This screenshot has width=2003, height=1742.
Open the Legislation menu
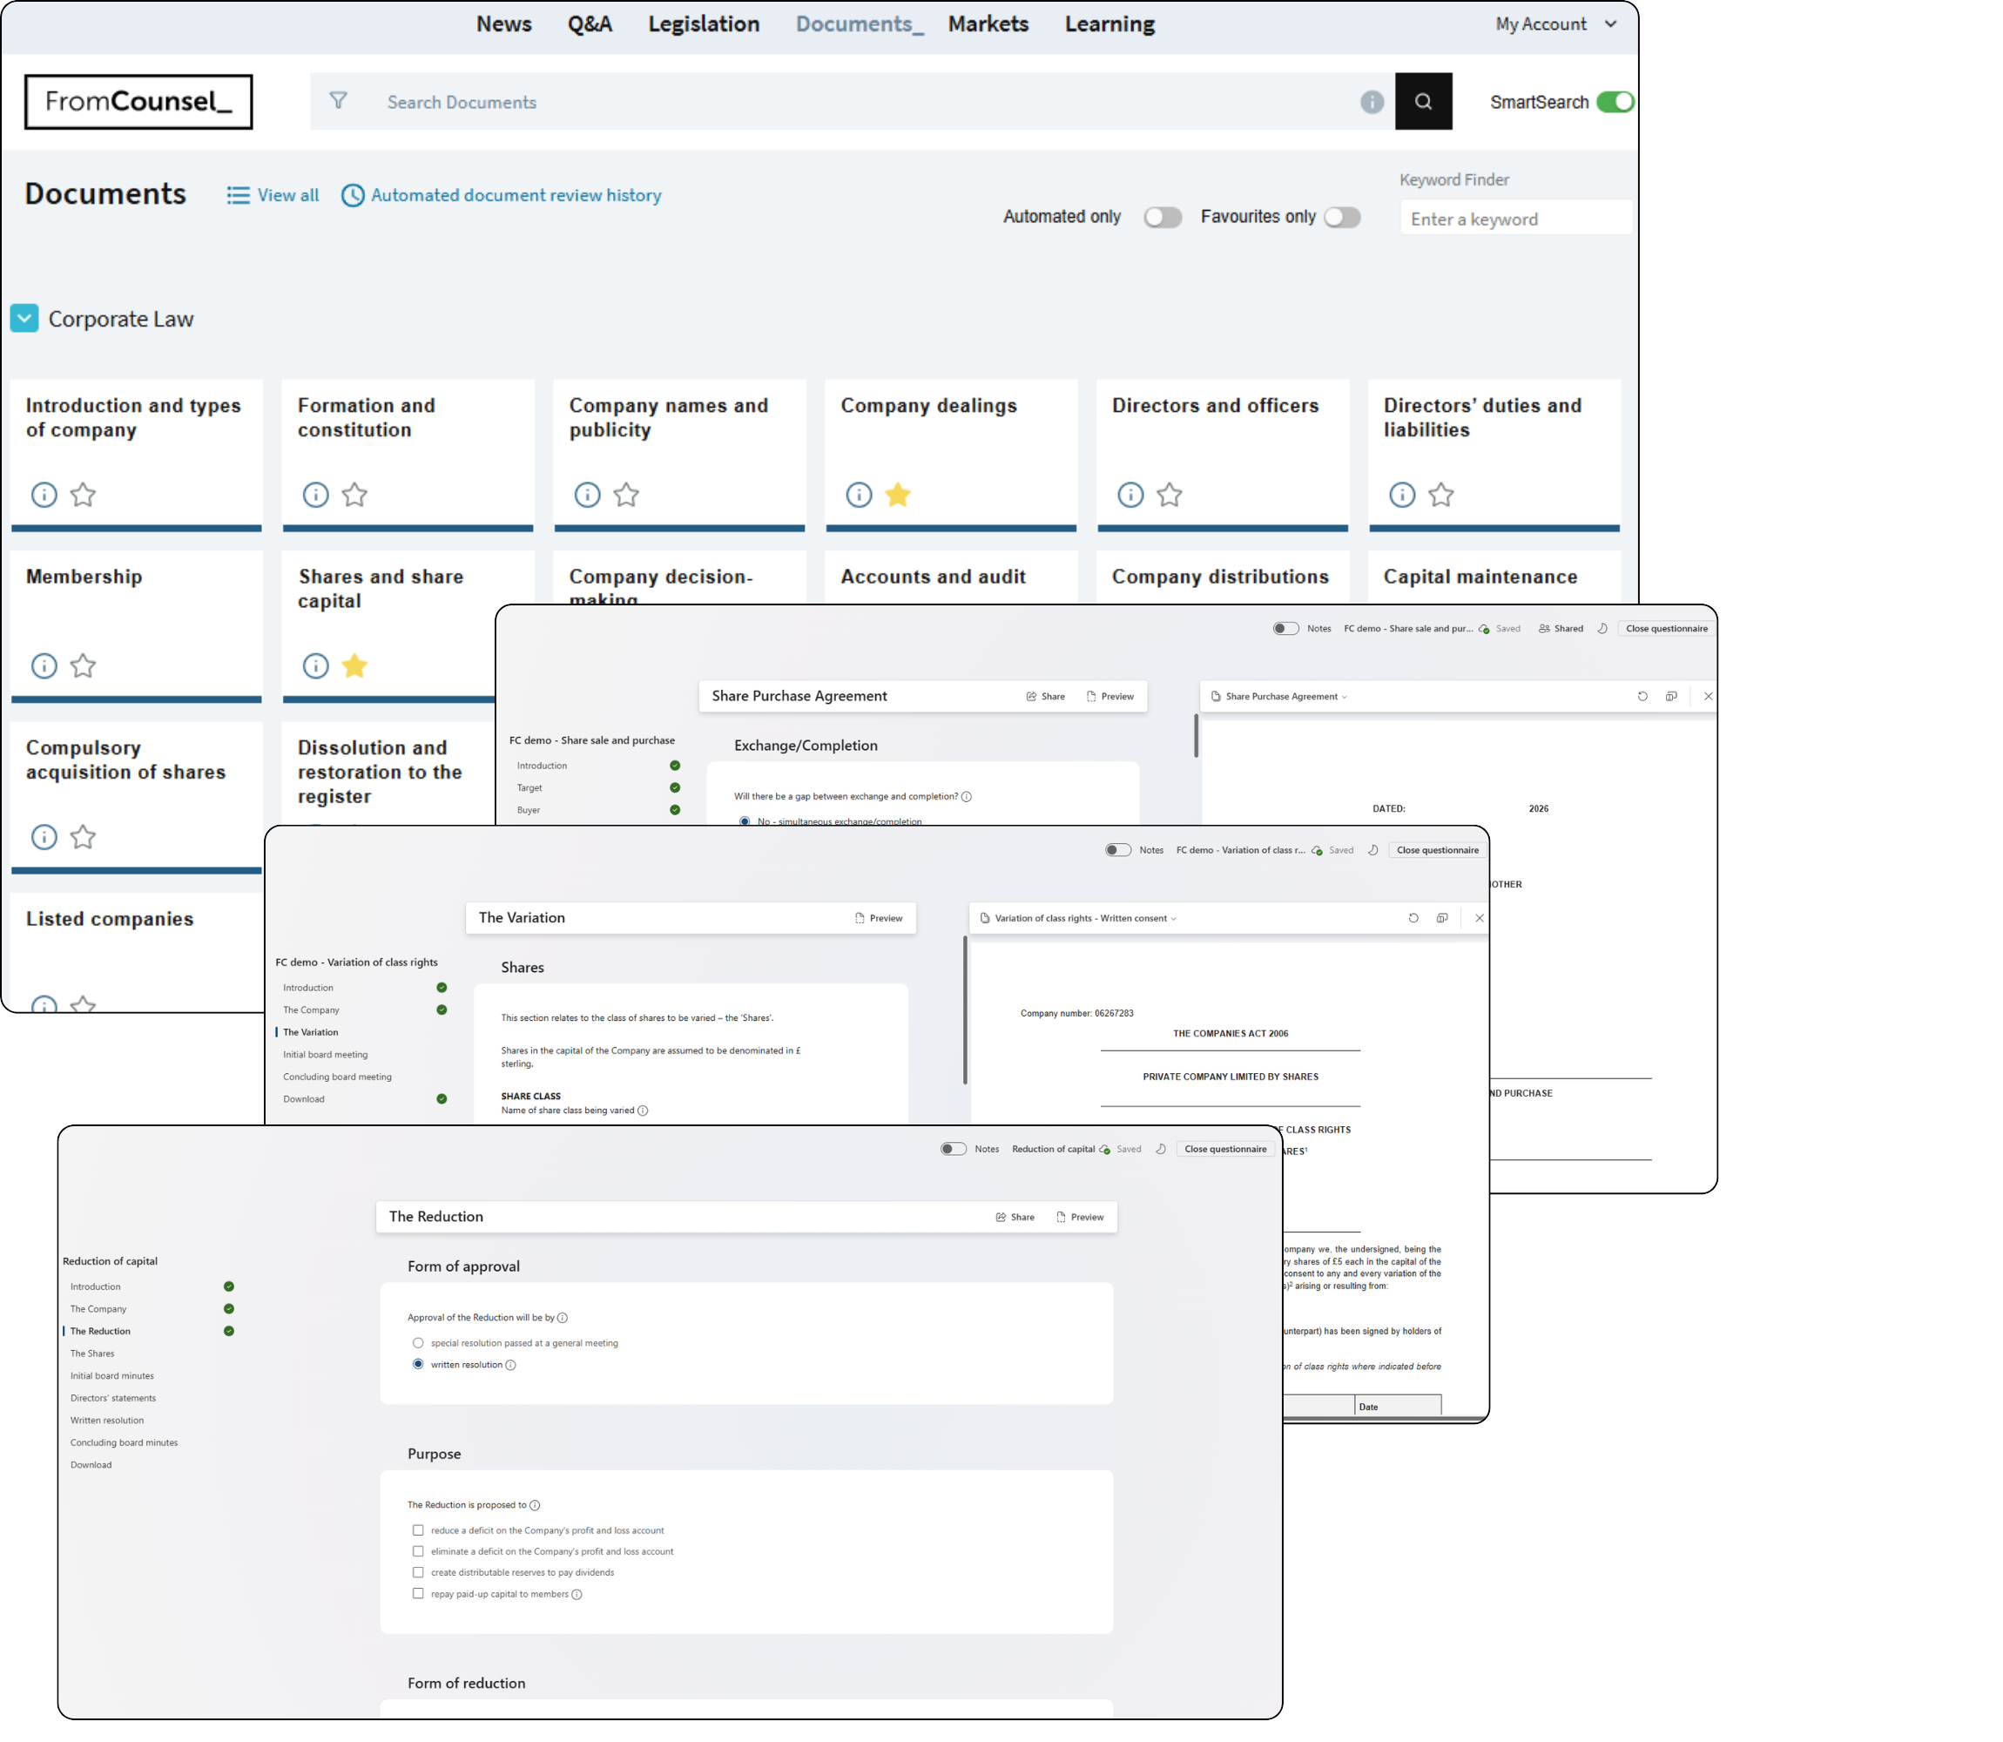click(x=704, y=24)
